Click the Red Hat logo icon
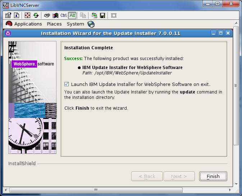This screenshot has height=196, width=242. [x=9, y=24]
